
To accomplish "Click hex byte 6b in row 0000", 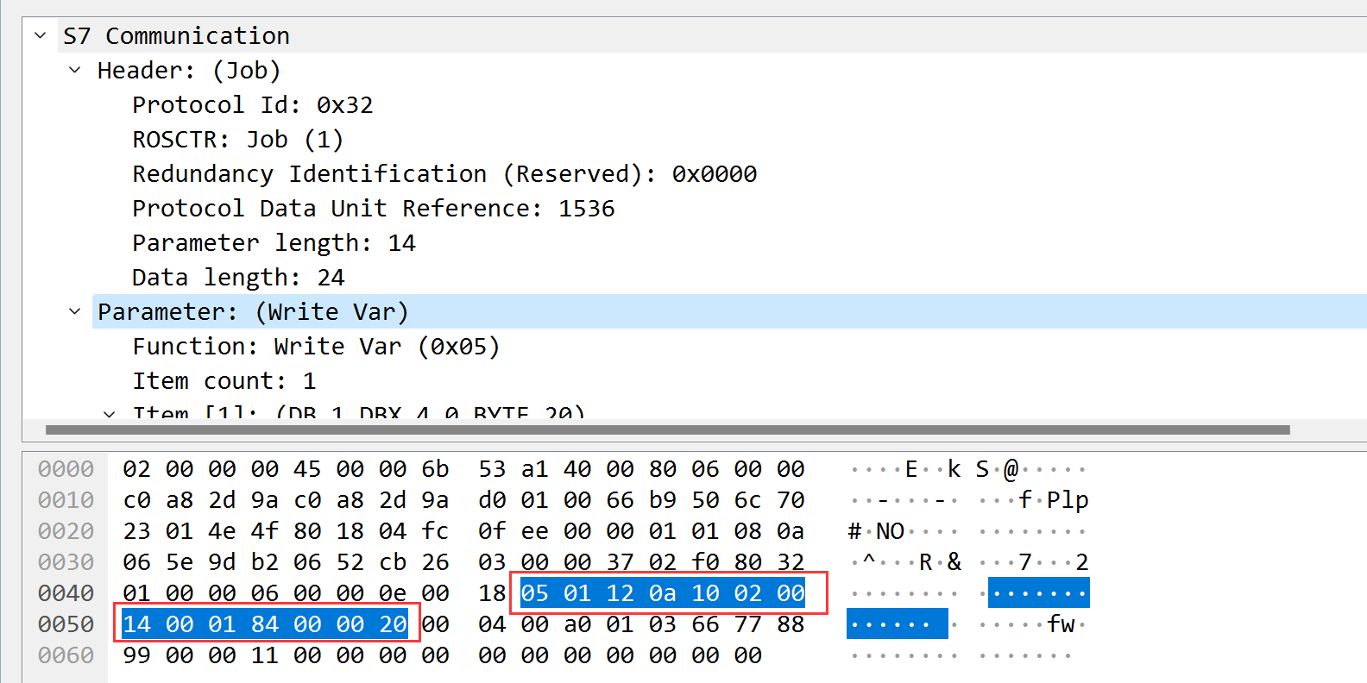I will pos(435,469).
